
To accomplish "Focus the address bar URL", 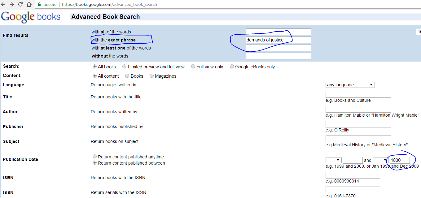I will click(x=109, y=5).
